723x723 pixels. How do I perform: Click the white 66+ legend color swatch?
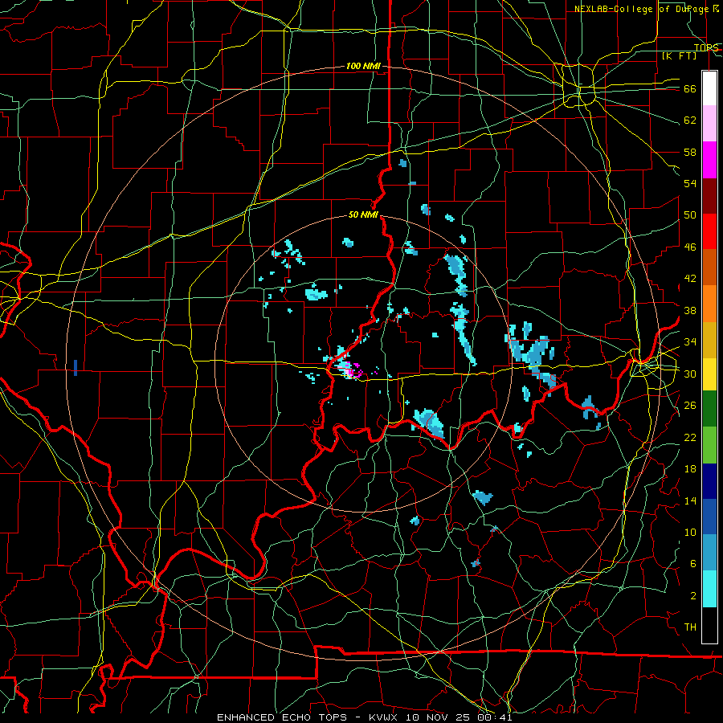(709, 88)
